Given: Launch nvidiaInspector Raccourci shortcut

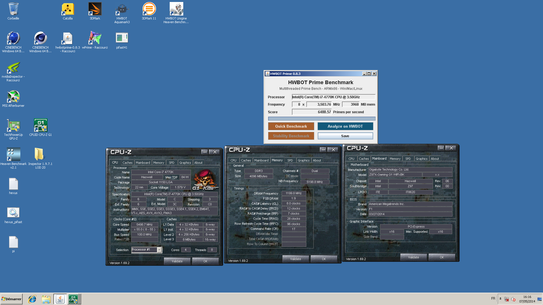Looking at the screenshot, I should 13,72.
